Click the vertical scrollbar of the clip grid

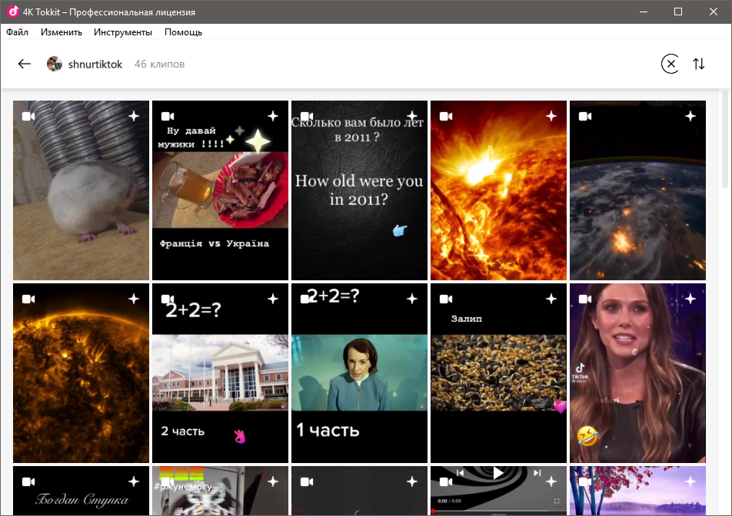[725, 140]
